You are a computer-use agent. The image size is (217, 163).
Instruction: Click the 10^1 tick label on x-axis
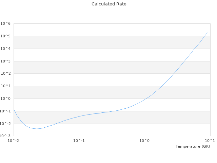click(x=210, y=141)
